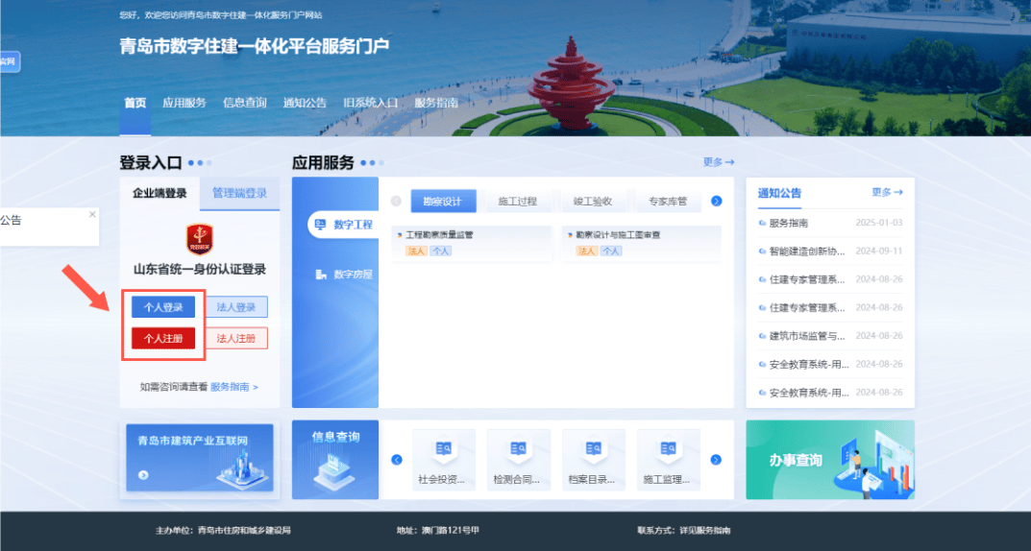The height and width of the screenshot is (551, 1031).
Task: Switch to the 管理端登录 tab
Action: point(239,193)
